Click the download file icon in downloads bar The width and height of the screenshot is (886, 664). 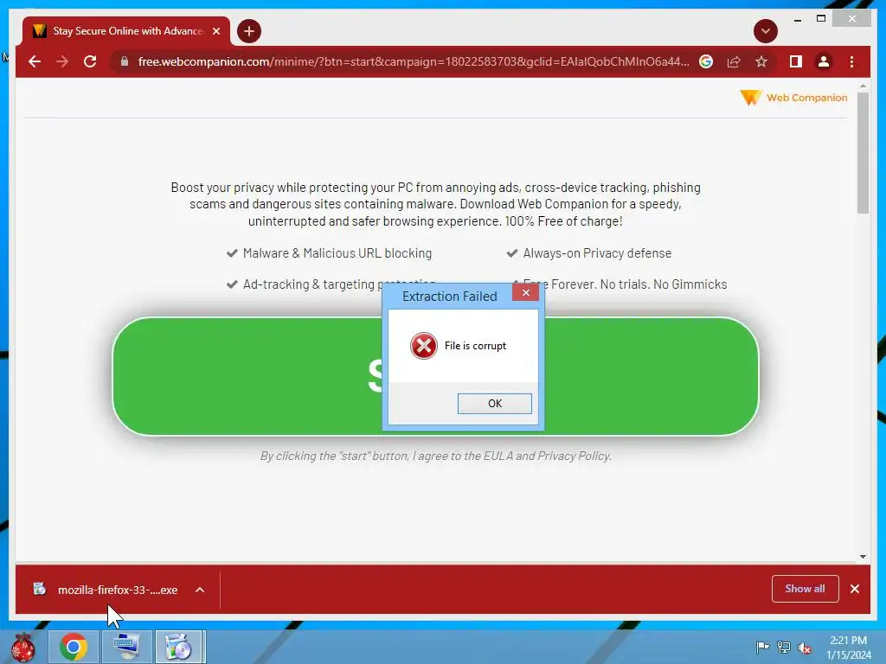click(40, 589)
